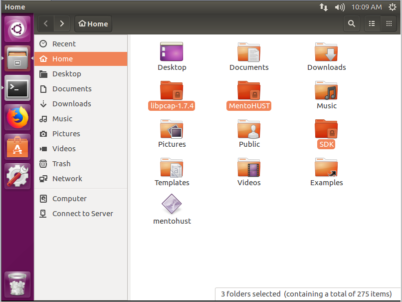Select Trash in the sidebar
402x302 pixels.
(x=61, y=164)
